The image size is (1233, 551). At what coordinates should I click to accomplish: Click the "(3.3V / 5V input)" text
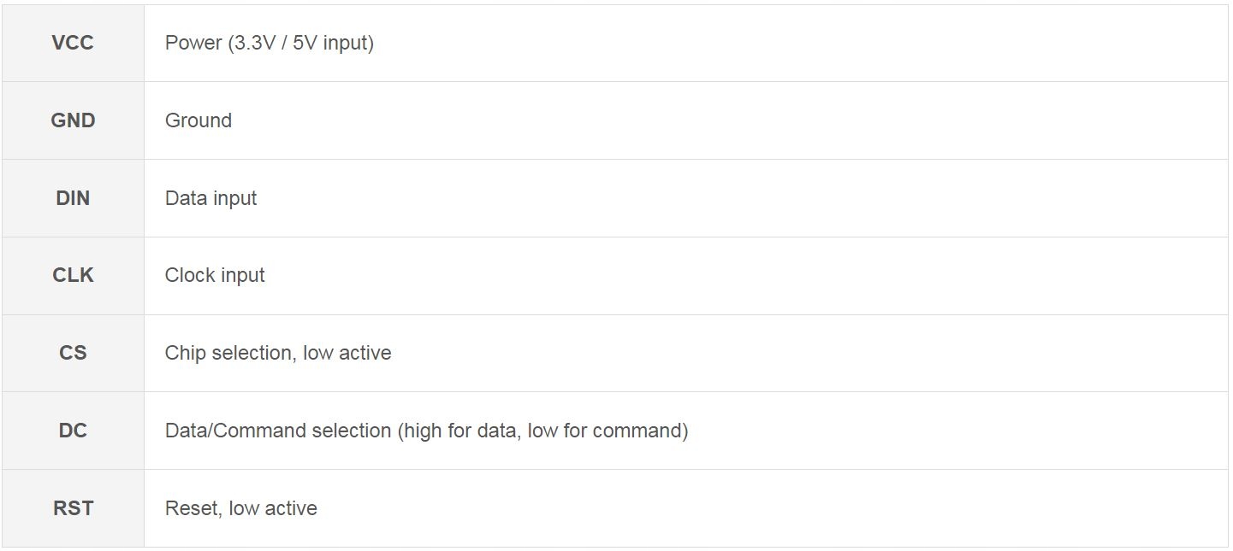tap(301, 43)
